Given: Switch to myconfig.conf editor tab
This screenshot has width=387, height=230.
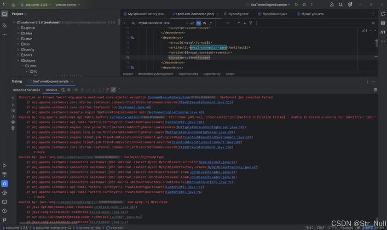Looking at the screenshot, I should [x=236, y=14].
